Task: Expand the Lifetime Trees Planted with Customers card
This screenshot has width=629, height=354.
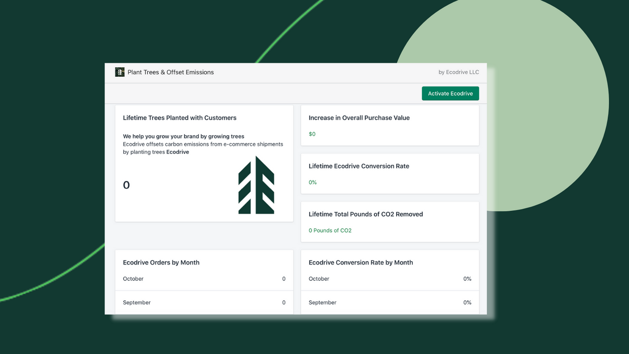Action: click(179, 118)
